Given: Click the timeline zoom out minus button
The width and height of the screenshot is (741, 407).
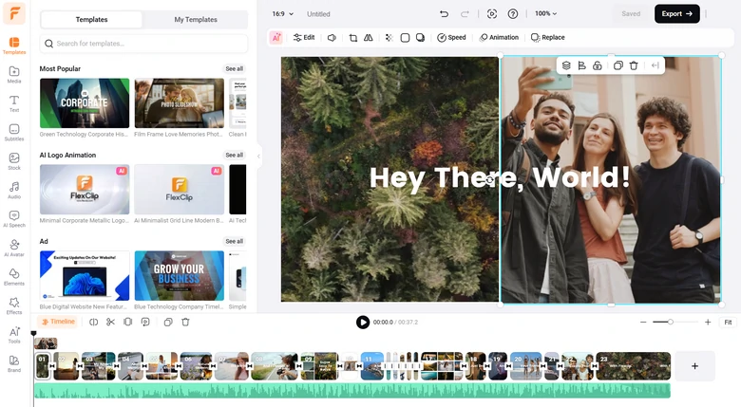Looking at the screenshot, I should [x=643, y=322].
